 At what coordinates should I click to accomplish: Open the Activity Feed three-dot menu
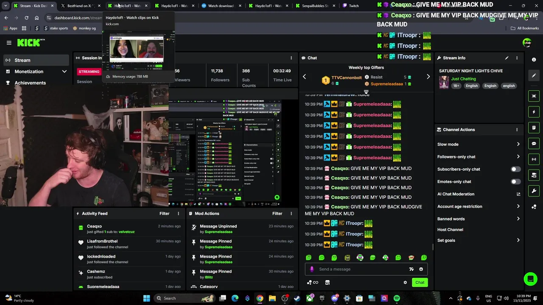[178, 213]
